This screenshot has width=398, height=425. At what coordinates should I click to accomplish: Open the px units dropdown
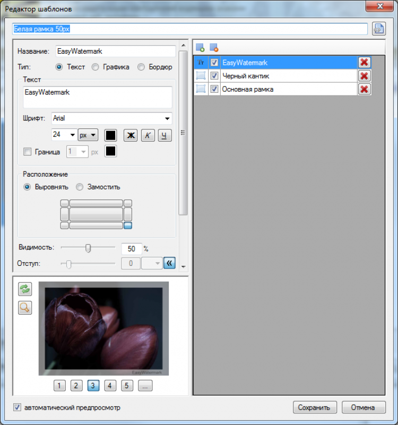88,135
